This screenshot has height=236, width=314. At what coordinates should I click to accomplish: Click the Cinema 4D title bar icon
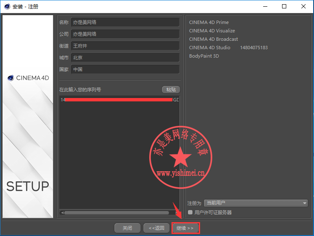pyautogui.click(x=7, y=7)
